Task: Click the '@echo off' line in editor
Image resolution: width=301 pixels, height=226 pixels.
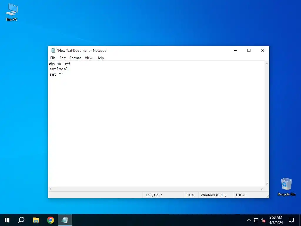Action: pos(60,64)
